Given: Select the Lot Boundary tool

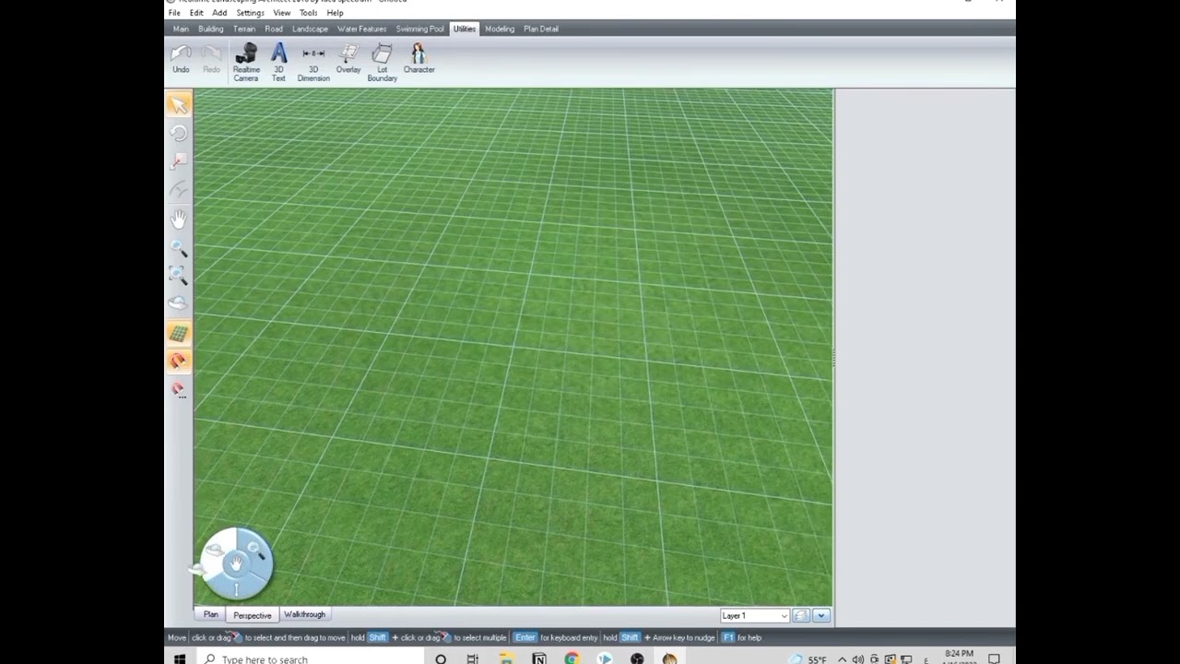Looking at the screenshot, I should pyautogui.click(x=382, y=62).
